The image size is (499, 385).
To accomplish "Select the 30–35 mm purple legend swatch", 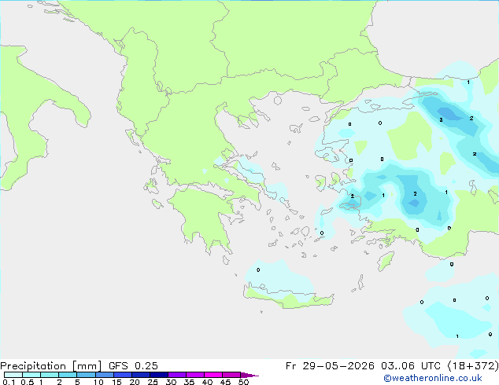I will pos(177,375).
